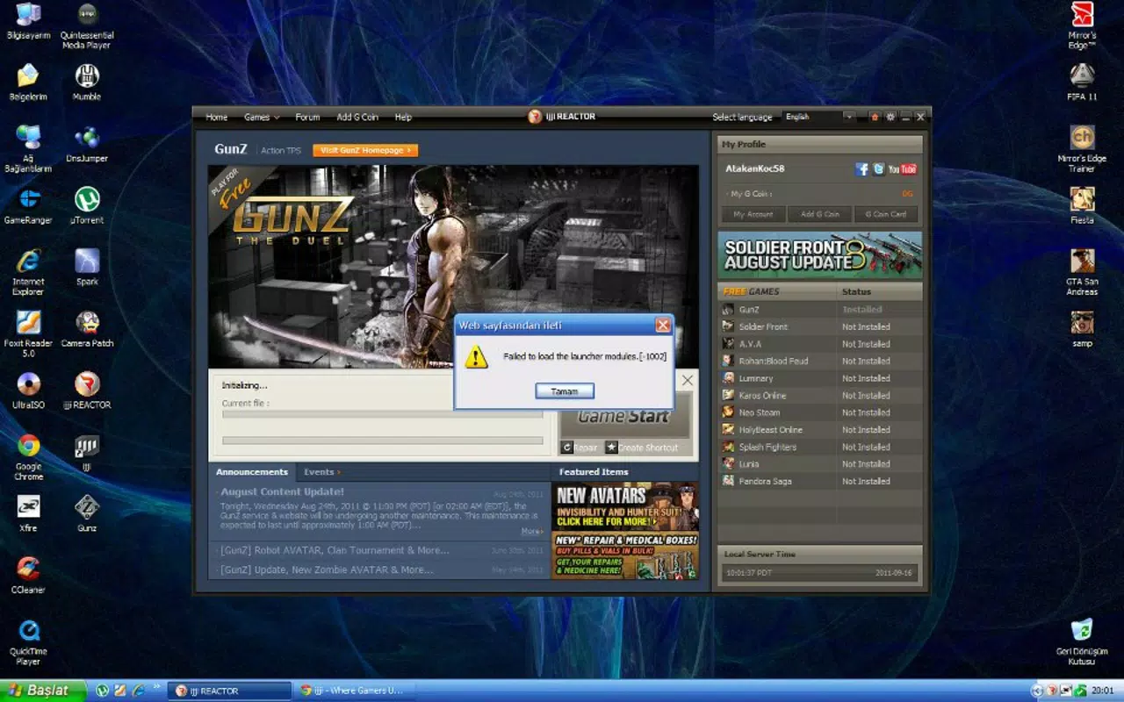
Task: Show hidden quick launch items chevron
Action: pos(157,687)
